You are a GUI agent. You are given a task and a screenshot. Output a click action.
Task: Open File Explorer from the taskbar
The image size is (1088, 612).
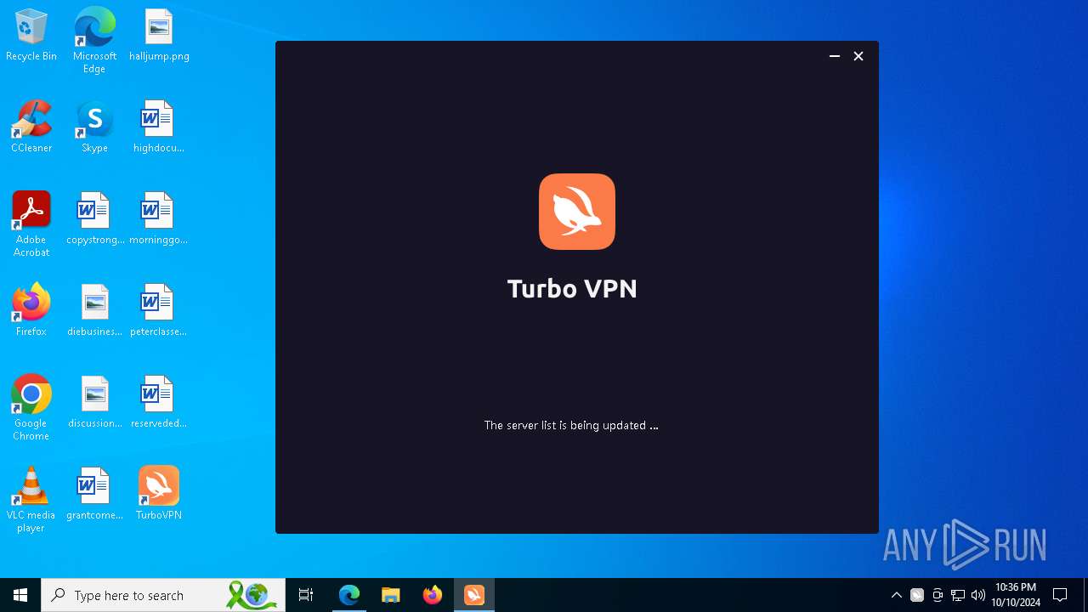[x=391, y=595]
